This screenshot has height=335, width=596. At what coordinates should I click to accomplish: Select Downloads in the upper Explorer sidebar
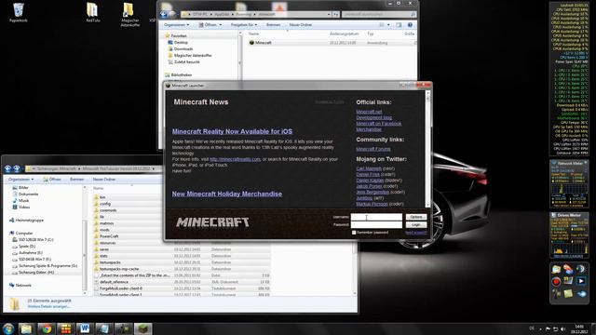183,49
